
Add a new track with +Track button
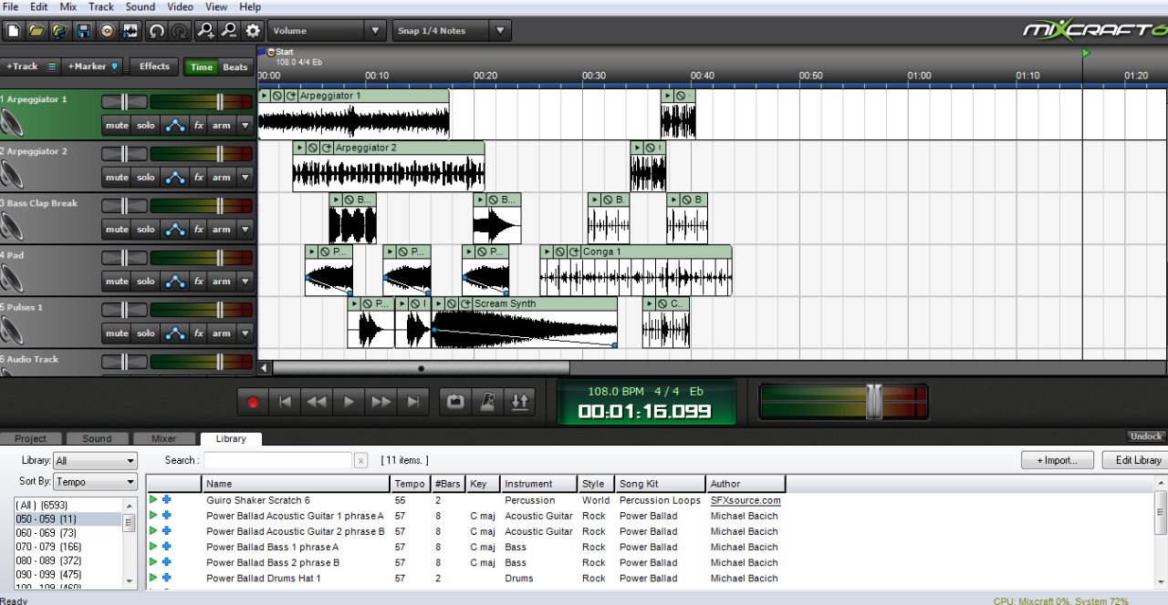click(x=23, y=66)
